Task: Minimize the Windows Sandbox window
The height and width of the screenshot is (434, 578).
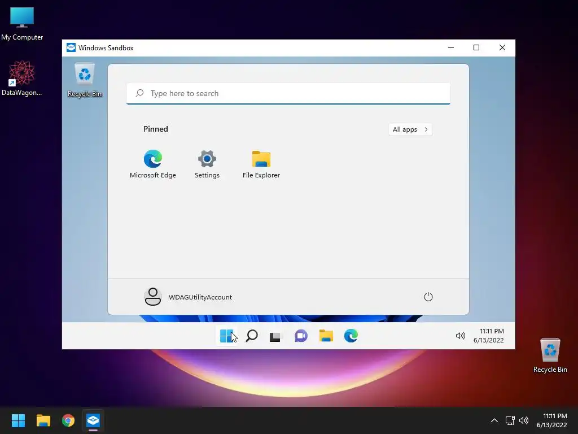Action: click(x=451, y=47)
